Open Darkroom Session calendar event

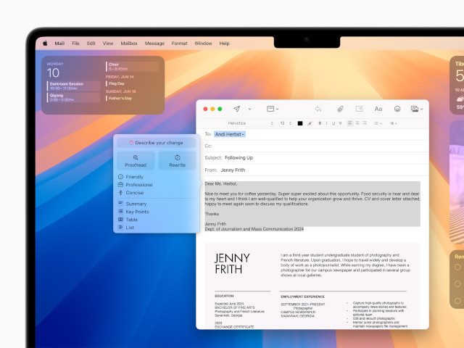click(73, 86)
